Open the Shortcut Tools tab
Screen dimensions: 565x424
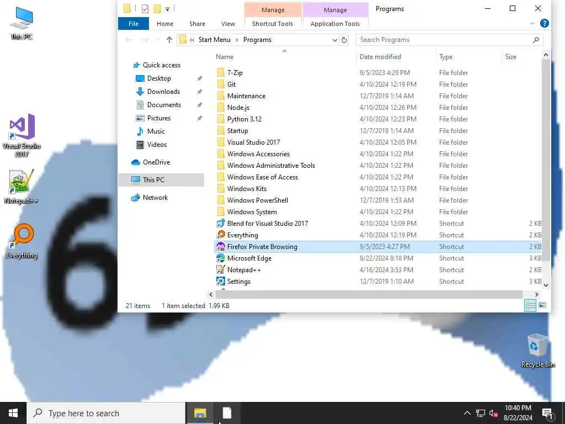[x=273, y=23]
